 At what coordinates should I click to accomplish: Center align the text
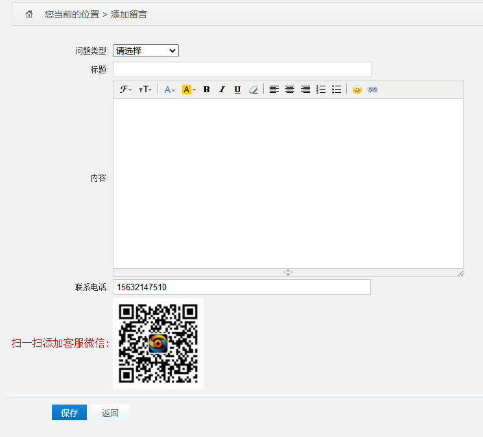[290, 90]
